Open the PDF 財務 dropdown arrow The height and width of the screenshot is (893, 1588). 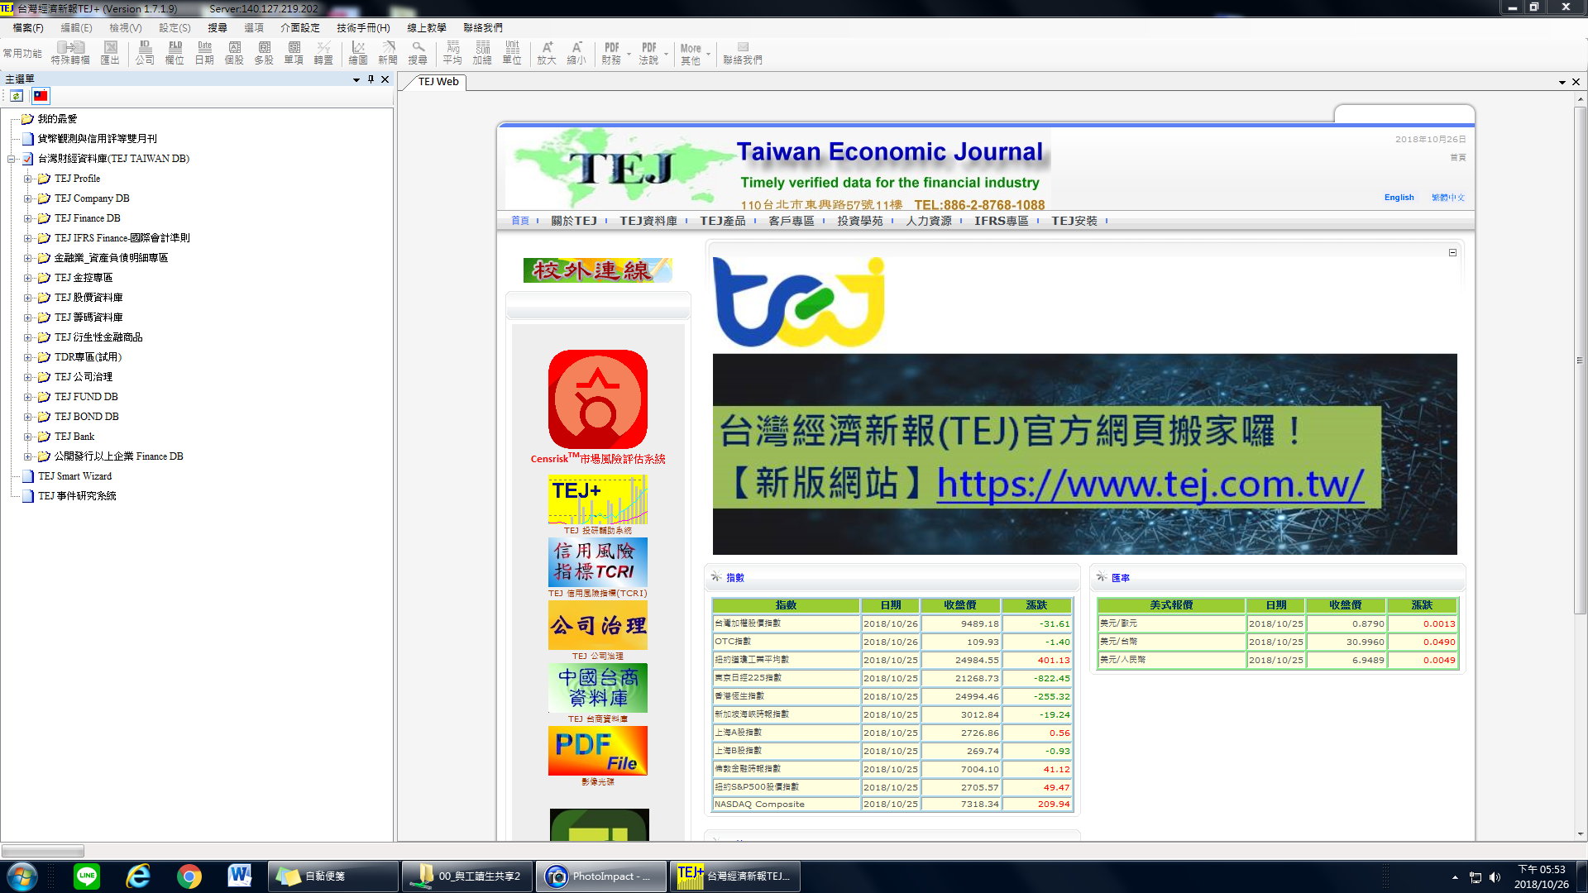pos(629,54)
